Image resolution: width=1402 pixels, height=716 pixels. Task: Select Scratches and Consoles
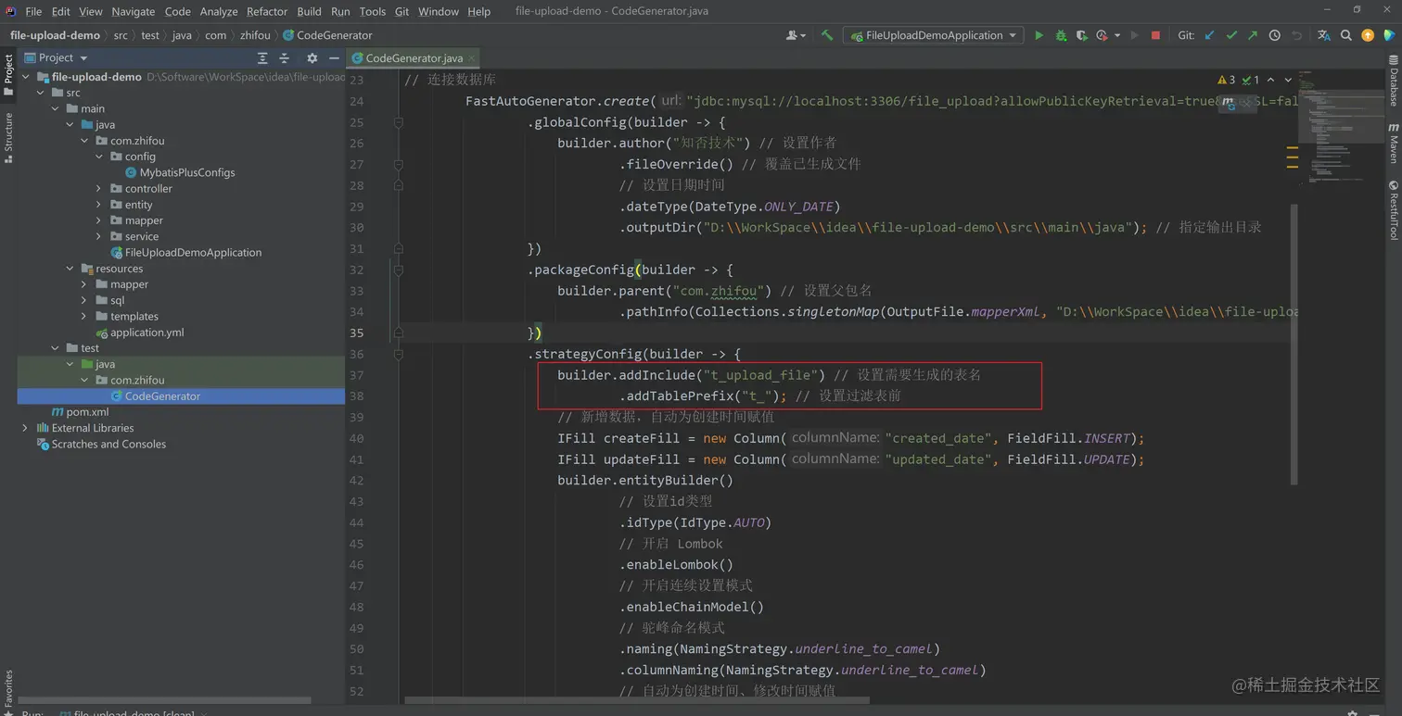(108, 445)
